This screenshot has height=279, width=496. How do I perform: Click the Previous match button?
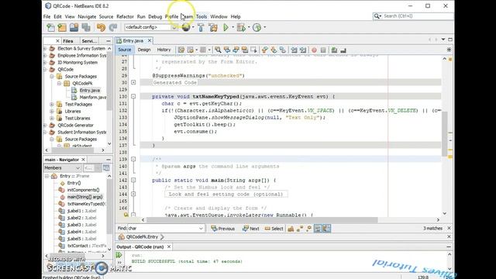[x=223, y=229]
